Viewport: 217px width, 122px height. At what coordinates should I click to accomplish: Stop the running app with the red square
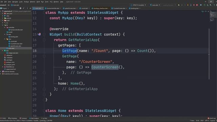197,5
